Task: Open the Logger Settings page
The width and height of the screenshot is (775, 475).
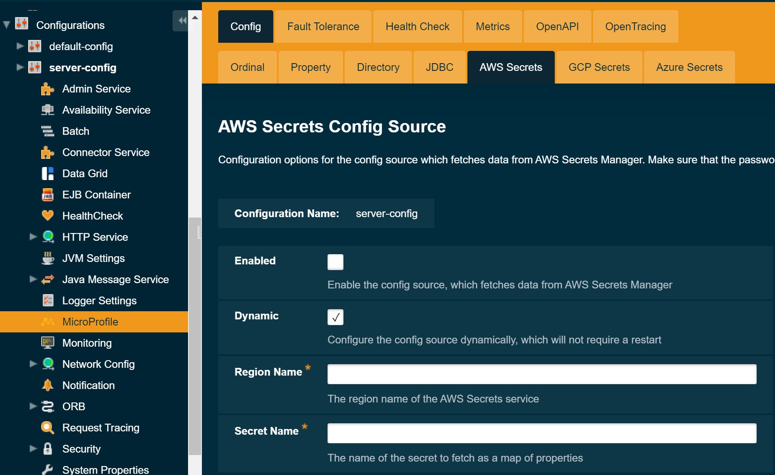Action: [99, 300]
